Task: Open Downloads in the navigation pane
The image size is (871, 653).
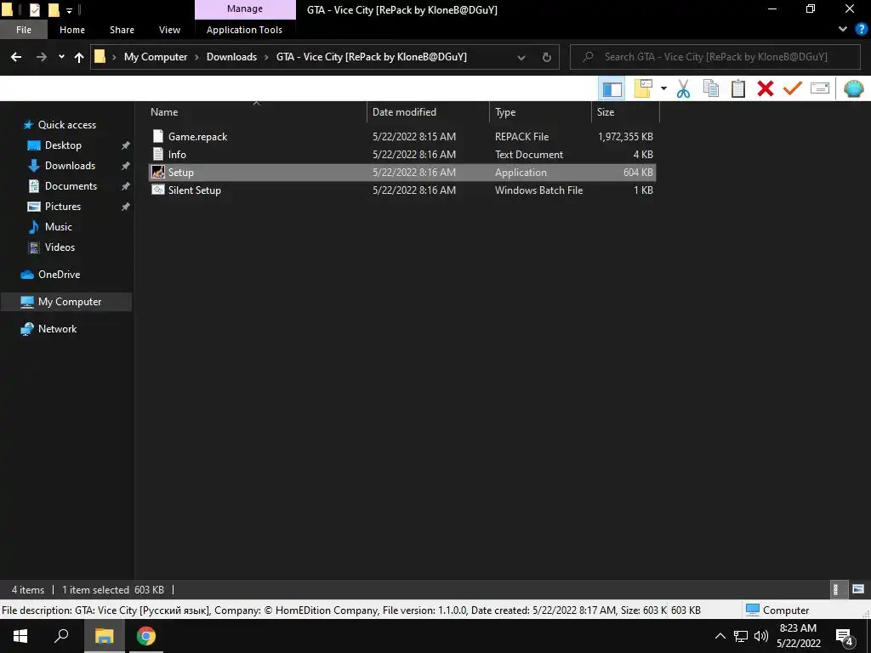Action: coord(70,166)
